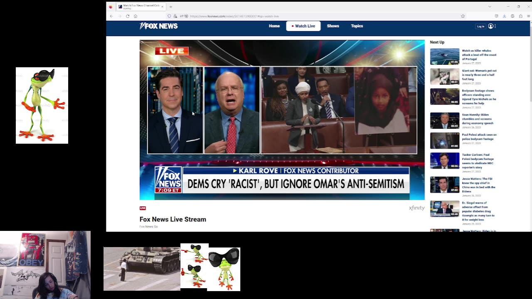
Task: Click the 'Next Up' heading
Action: click(x=437, y=42)
